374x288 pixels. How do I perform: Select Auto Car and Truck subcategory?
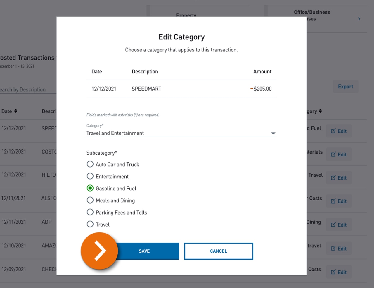pyautogui.click(x=90, y=164)
